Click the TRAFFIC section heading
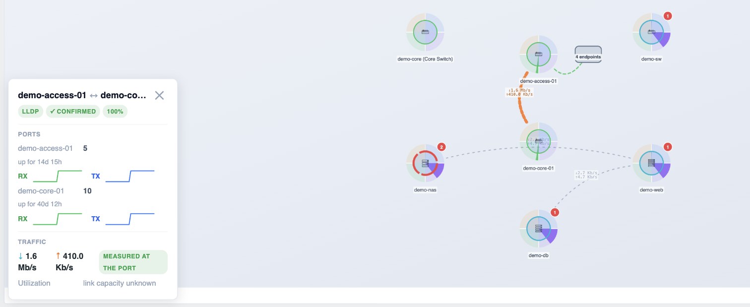 [x=32, y=242]
